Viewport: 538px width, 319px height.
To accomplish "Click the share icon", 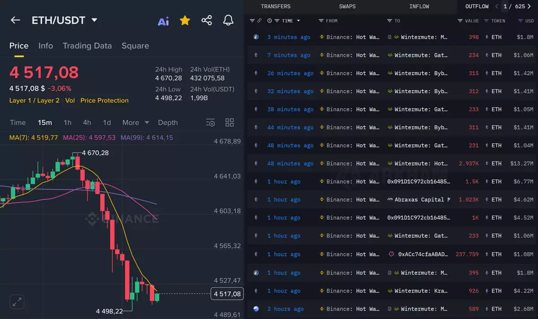I will [207, 20].
